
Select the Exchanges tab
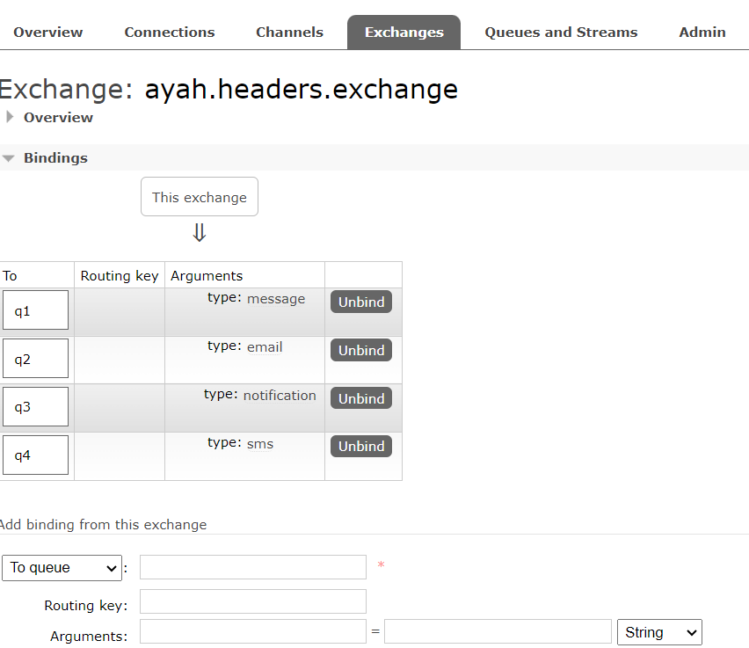(x=404, y=33)
